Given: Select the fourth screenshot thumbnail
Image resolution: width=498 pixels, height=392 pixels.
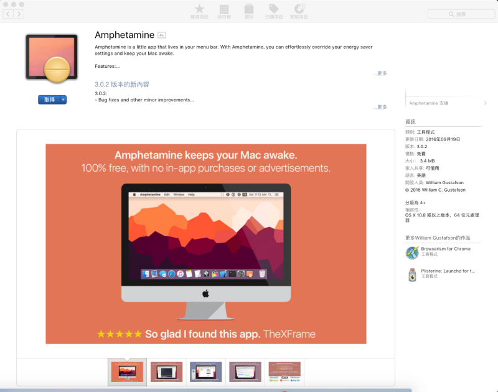Looking at the screenshot, I should (x=245, y=371).
